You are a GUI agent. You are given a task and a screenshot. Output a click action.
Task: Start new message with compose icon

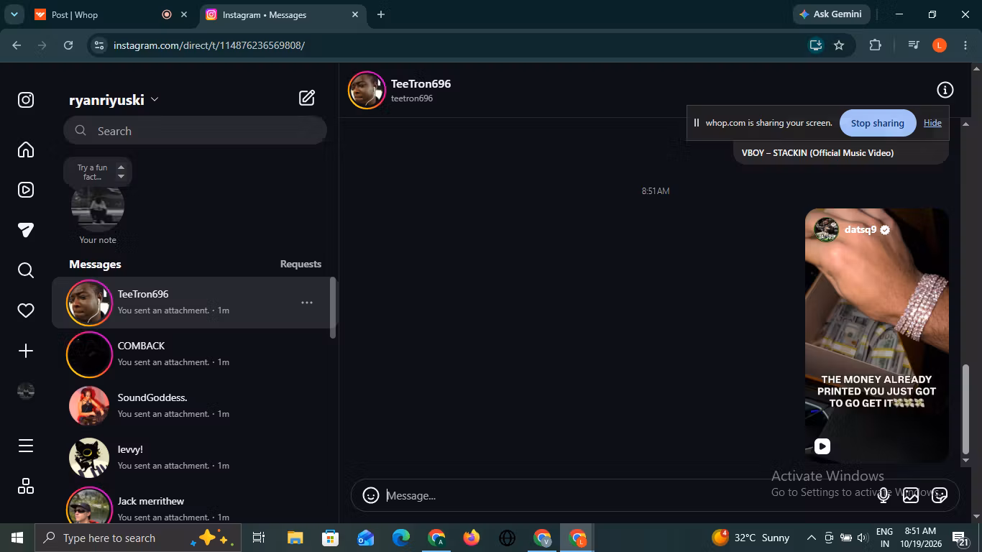click(307, 98)
